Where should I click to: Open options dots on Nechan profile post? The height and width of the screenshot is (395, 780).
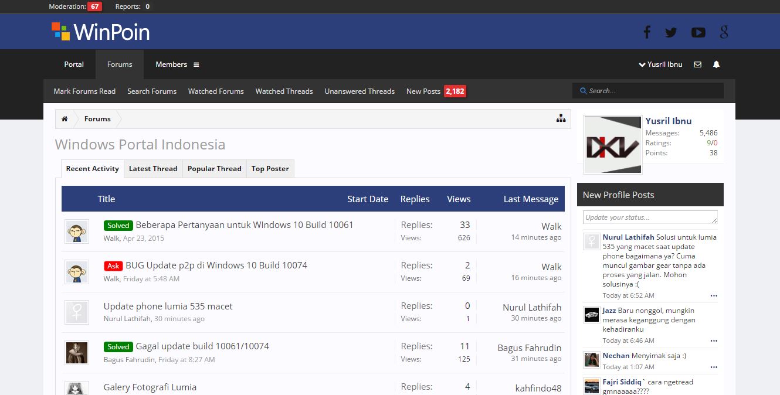(714, 367)
